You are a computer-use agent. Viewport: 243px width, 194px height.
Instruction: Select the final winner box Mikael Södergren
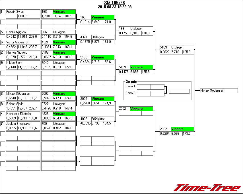[x=219, y=90]
